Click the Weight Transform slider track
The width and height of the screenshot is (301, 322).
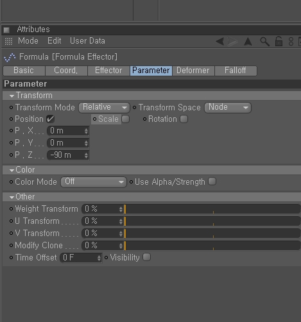click(x=212, y=209)
